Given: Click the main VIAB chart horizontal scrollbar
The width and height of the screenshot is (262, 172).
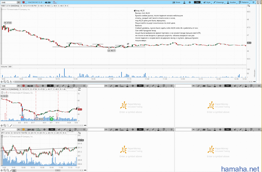Looking at the screenshot, I should [73, 82].
